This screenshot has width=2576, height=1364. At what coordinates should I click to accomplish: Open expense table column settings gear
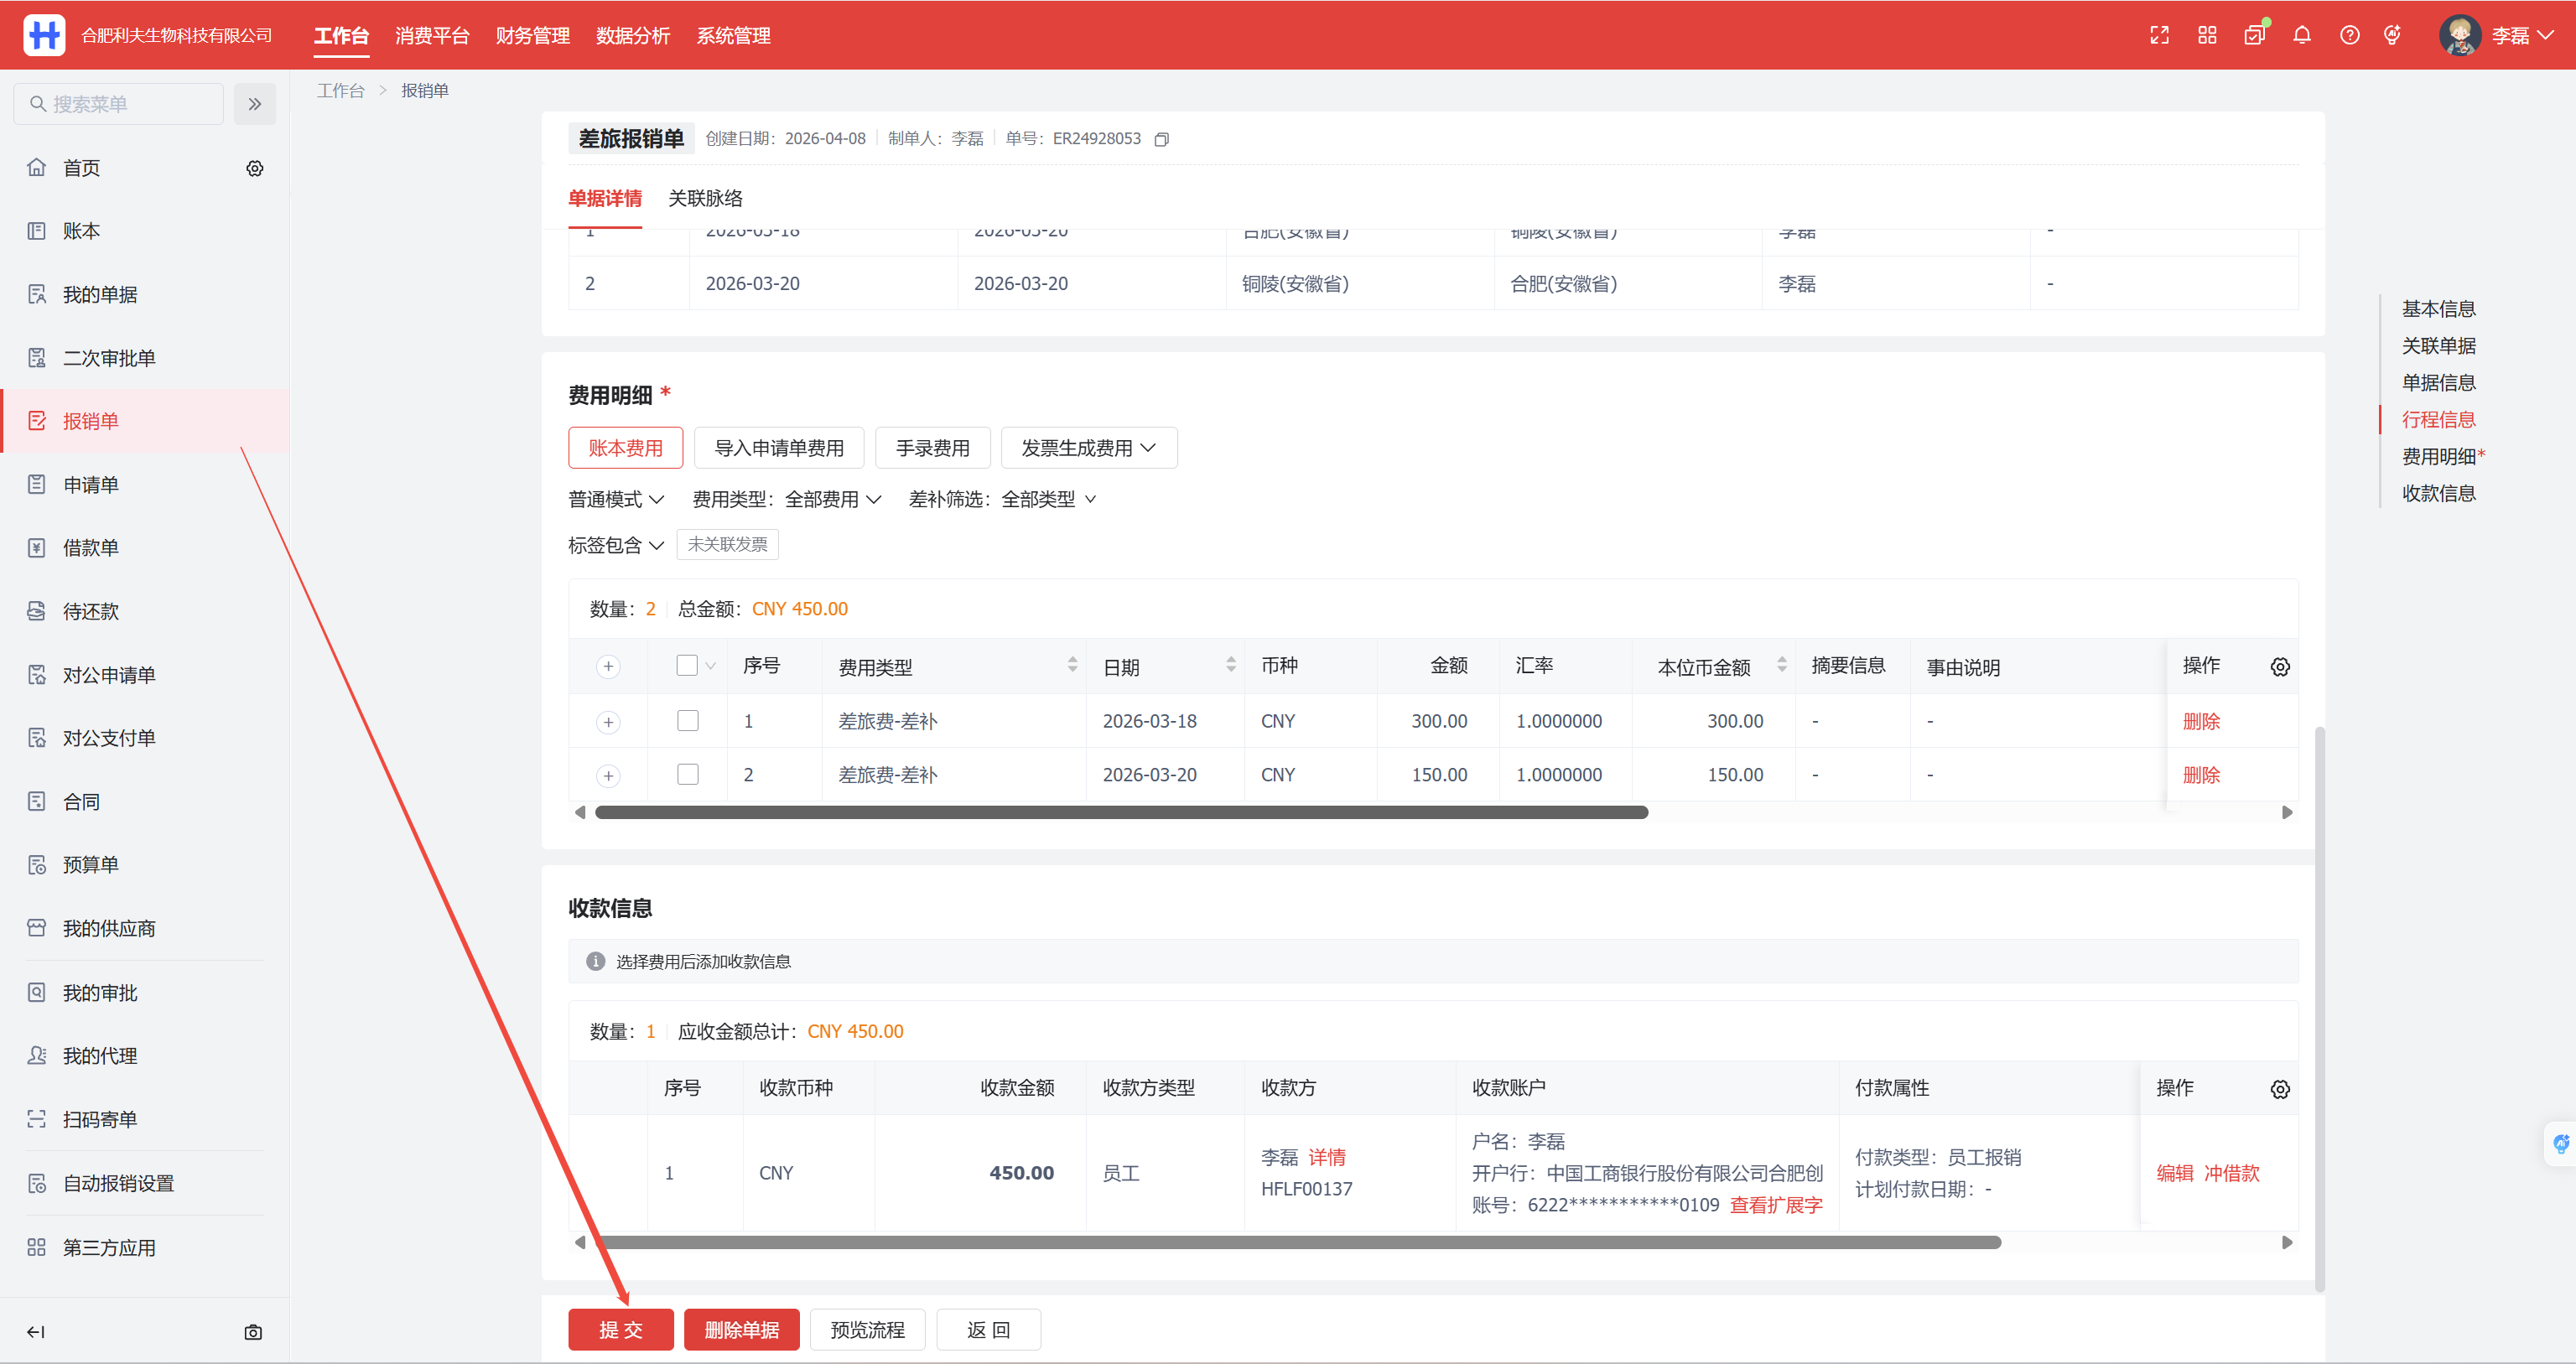tap(2279, 667)
